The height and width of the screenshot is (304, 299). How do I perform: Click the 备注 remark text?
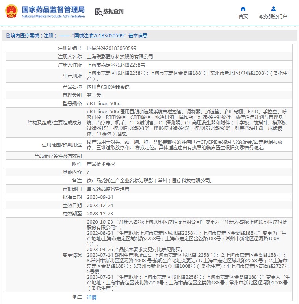point(150,181)
